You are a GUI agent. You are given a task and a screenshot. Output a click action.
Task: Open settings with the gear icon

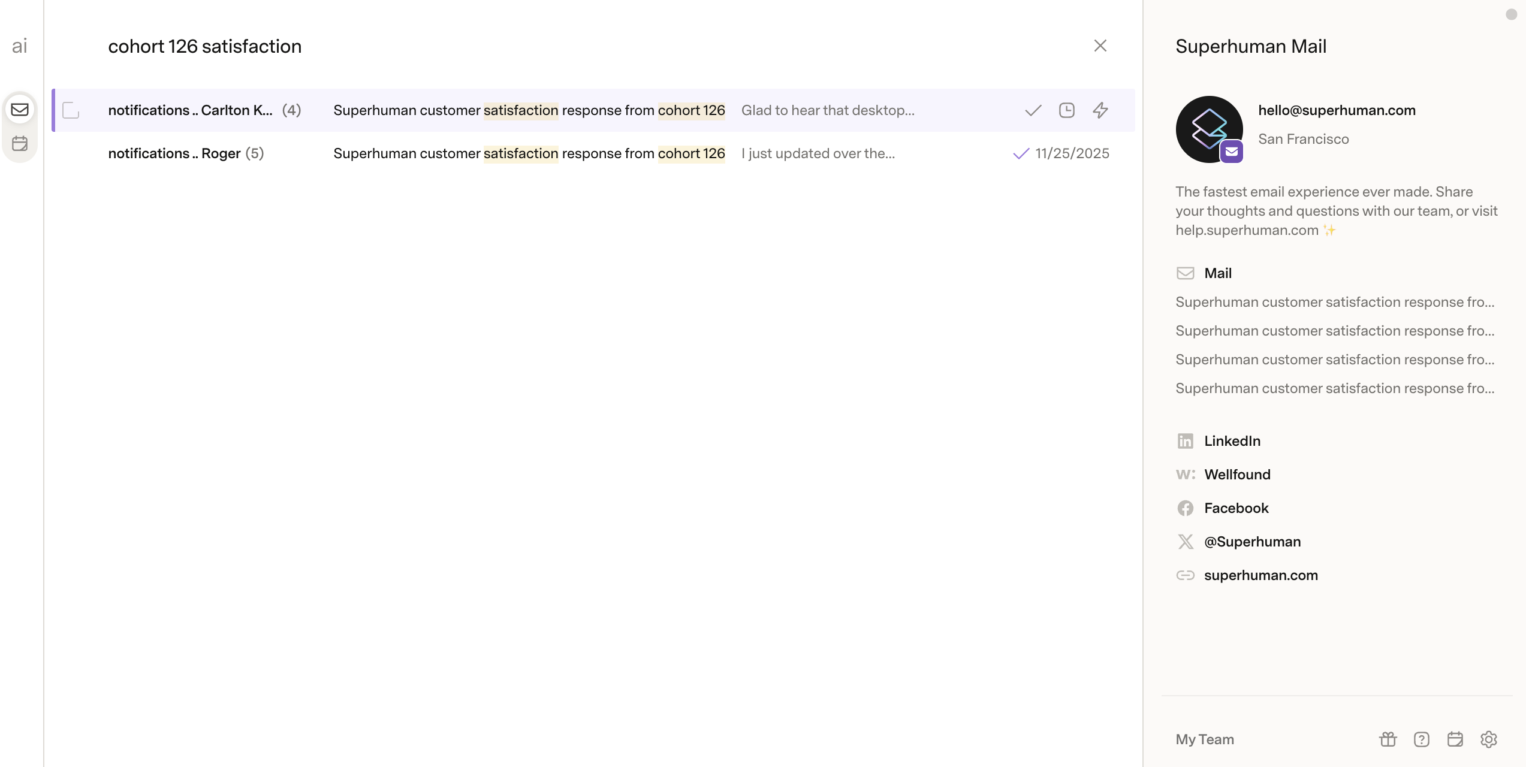[1488, 739]
